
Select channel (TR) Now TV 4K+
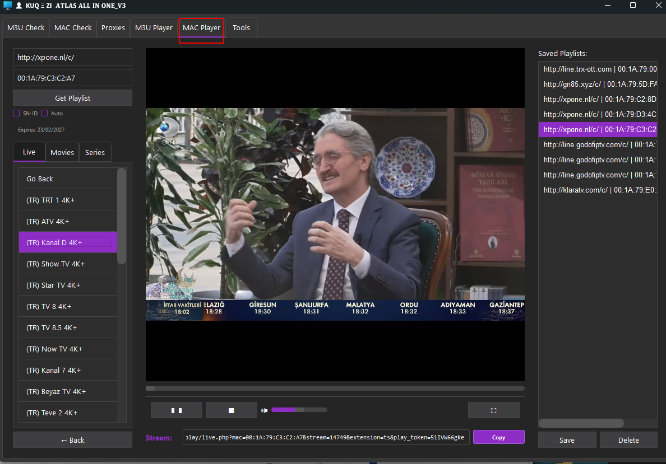click(x=68, y=349)
